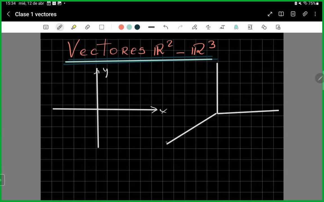Open the pen thickness line setting
Viewport: 324px width, 202px height.
point(152,27)
